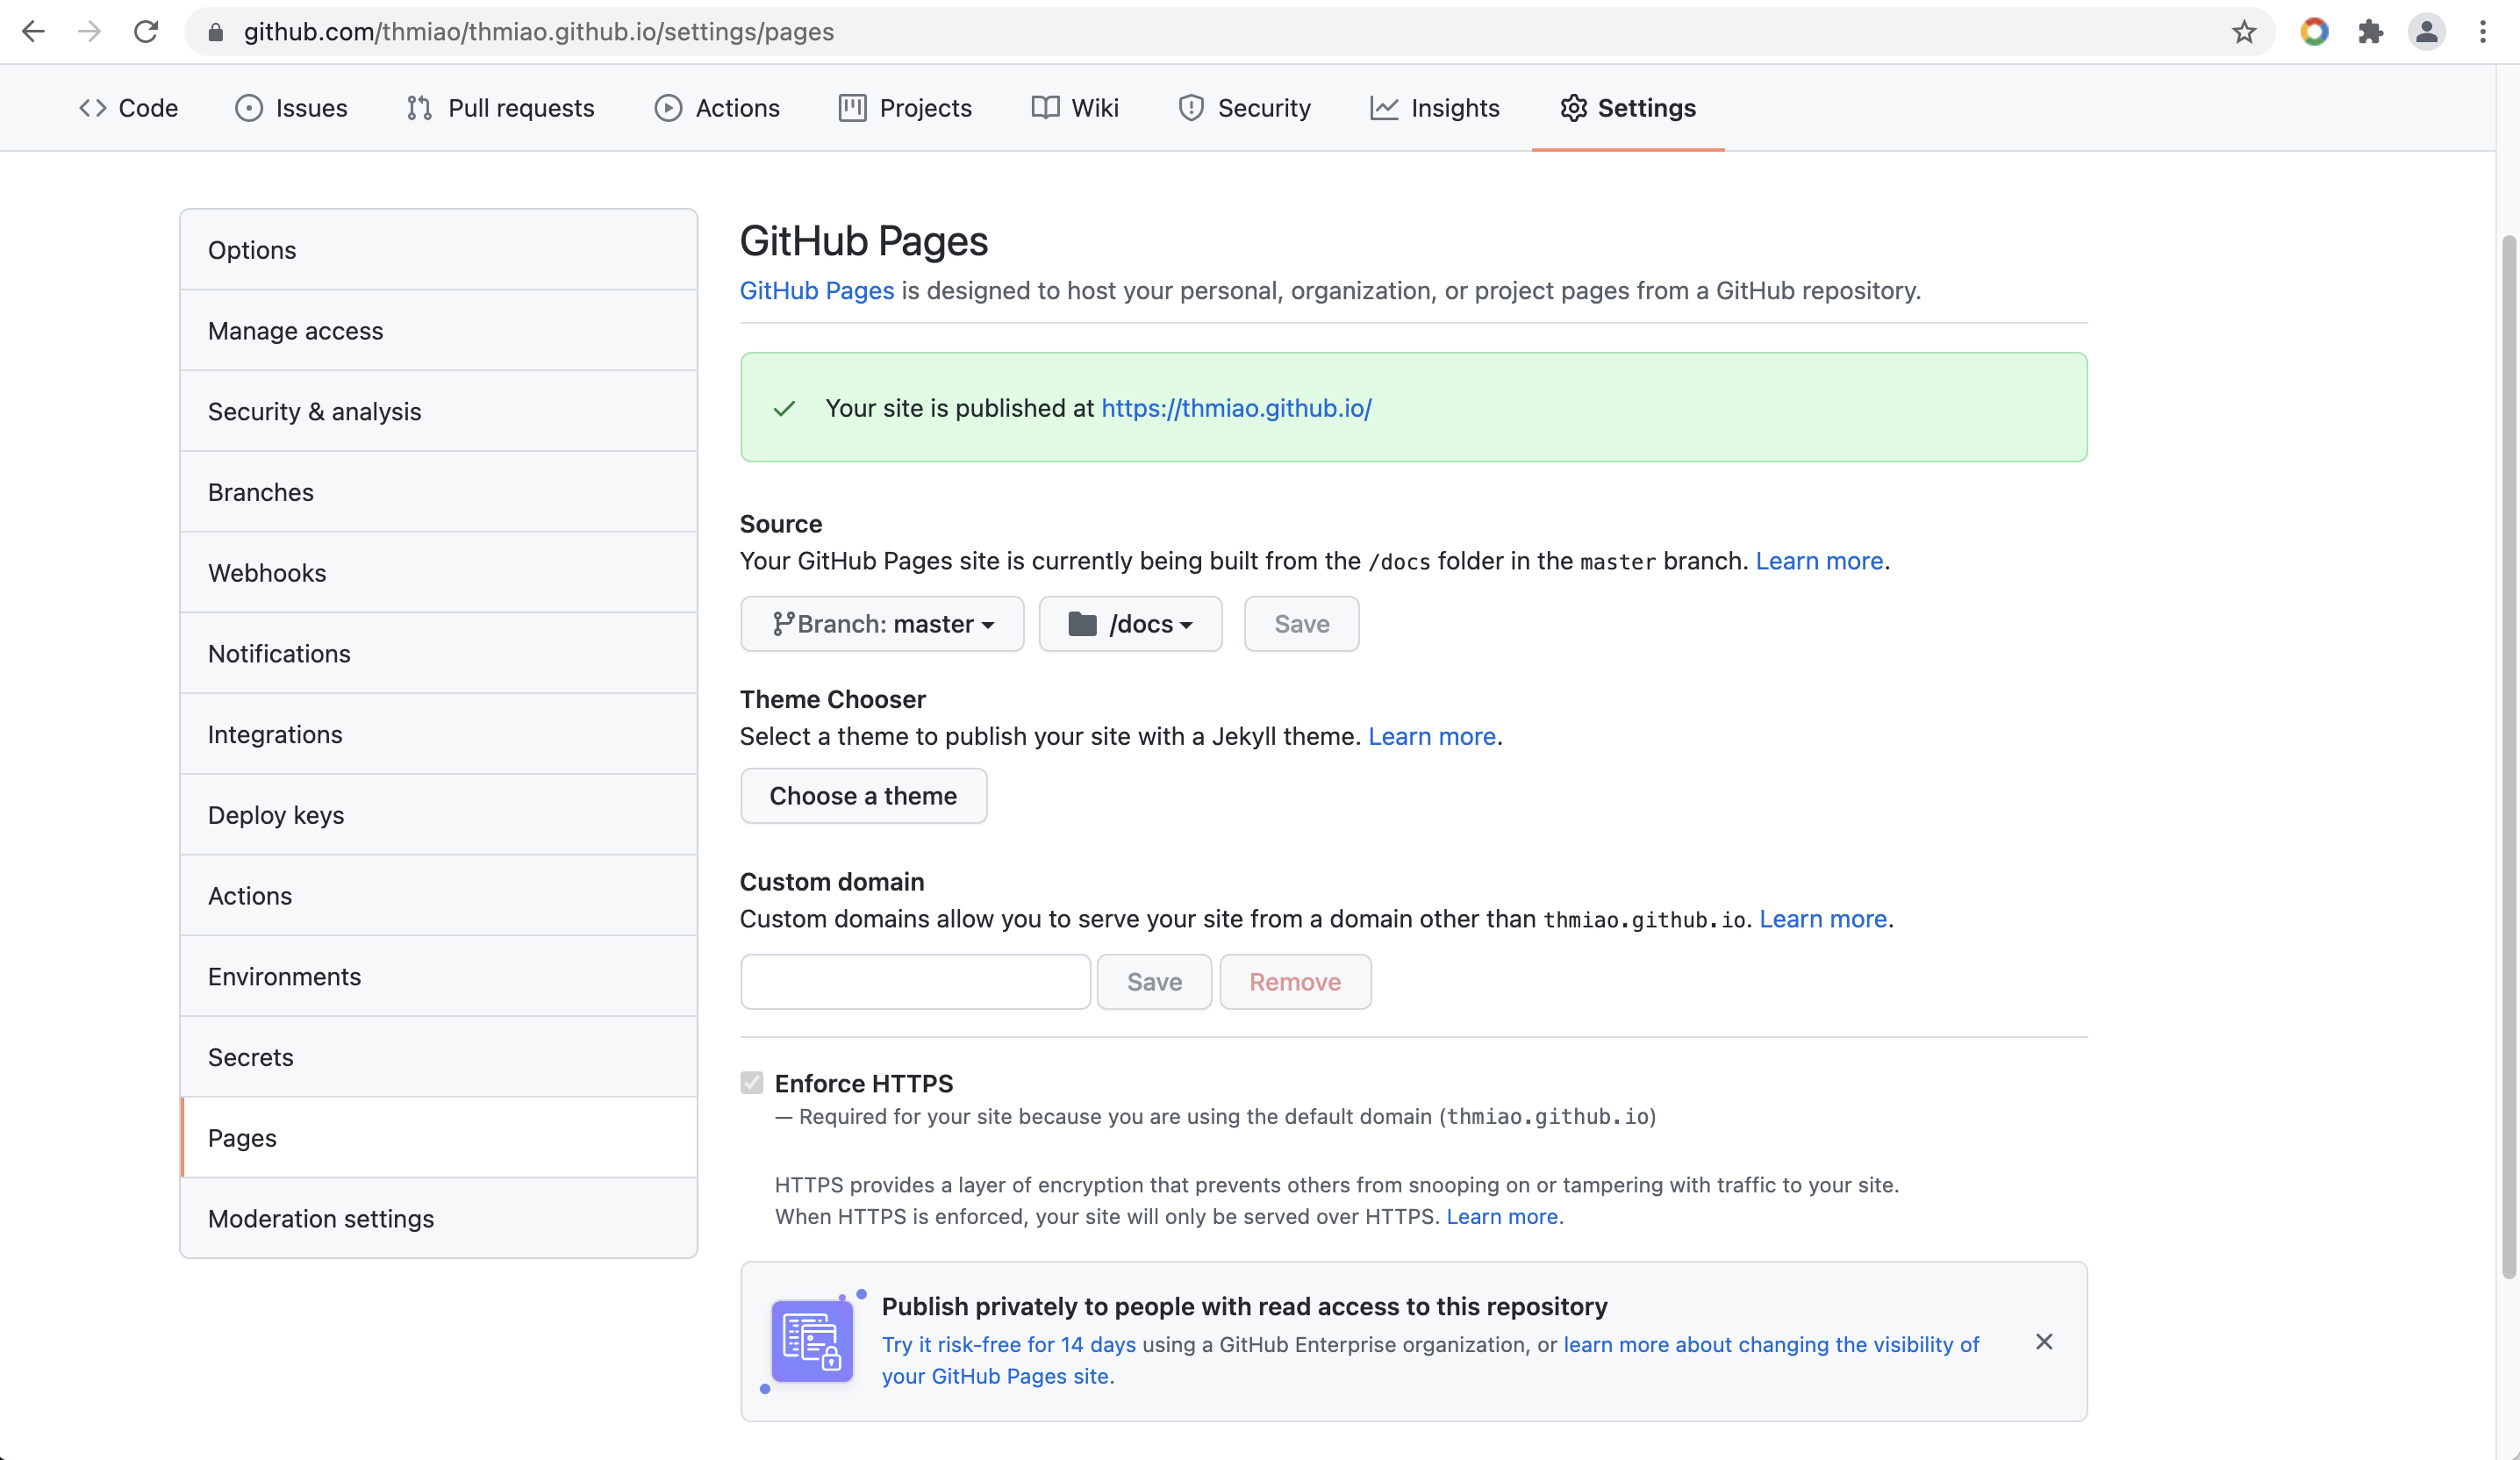The height and width of the screenshot is (1460, 2520).
Task: Reload the page with the refresh icon
Action: pyautogui.click(x=146, y=32)
